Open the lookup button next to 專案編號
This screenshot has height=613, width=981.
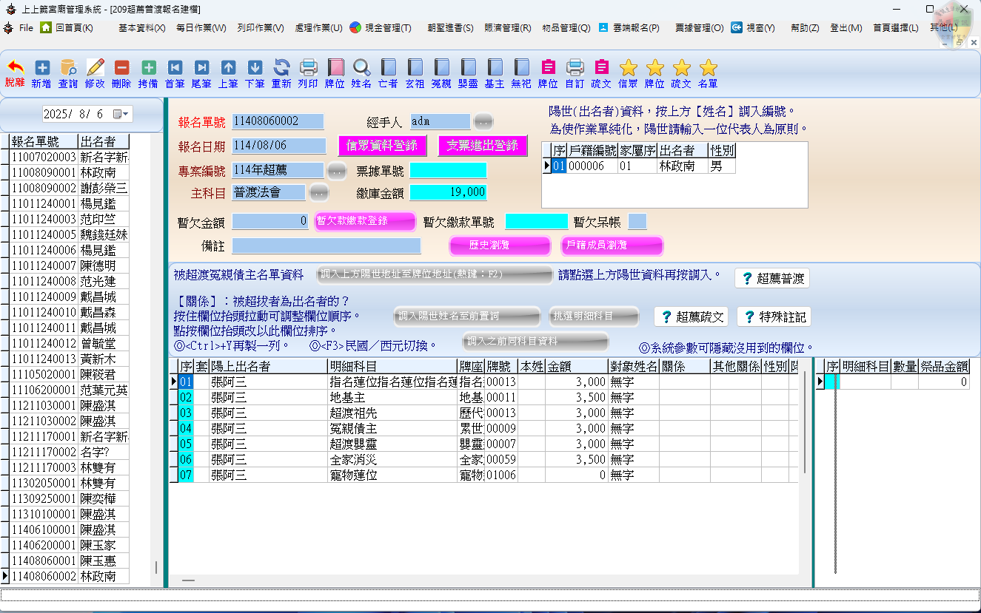[x=336, y=171]
